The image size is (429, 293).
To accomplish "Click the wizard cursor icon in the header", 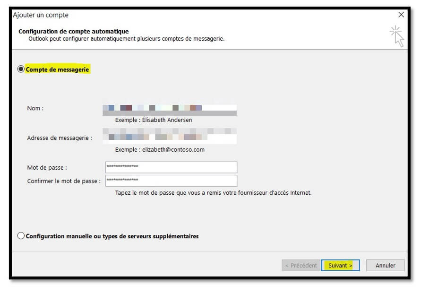I will [396, 36].
